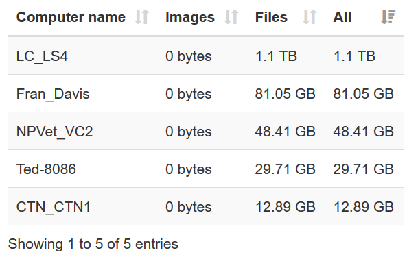Click the Computer name column header

coord(71,17)
